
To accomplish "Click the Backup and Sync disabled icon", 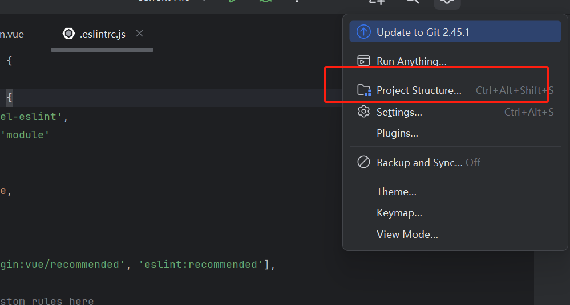I will pos(363,163).
